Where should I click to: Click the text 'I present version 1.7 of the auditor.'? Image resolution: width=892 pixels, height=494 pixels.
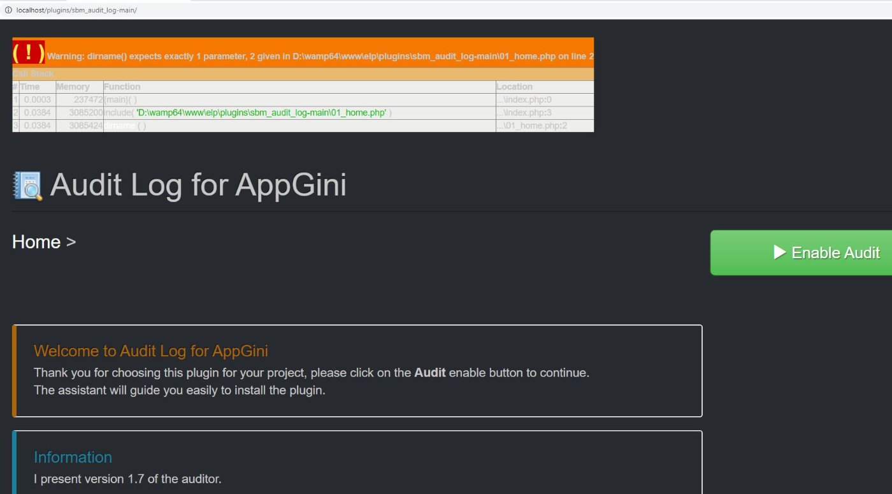tap(127, 479)
